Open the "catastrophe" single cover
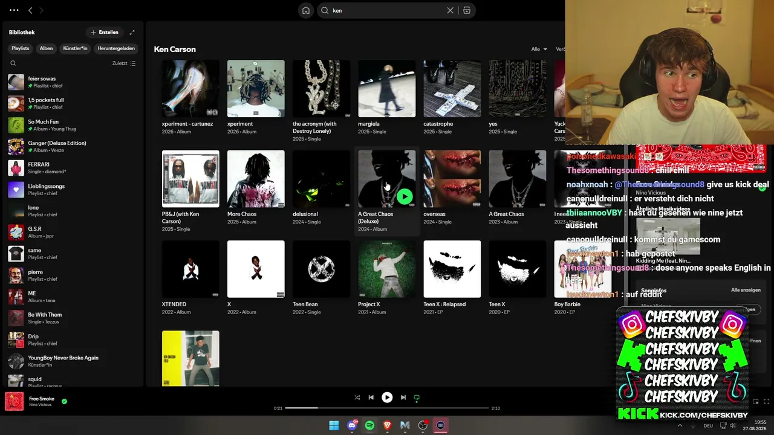The height and width of the screenshot is (435, 774). click(452, 88)
